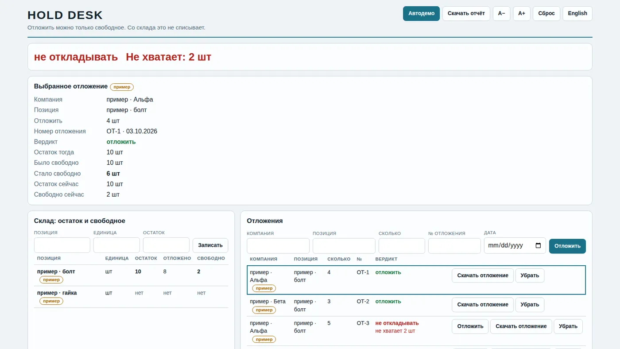Click the Отложено value 8 in the болт row
620x349 pixels.
tap(165, 271)
